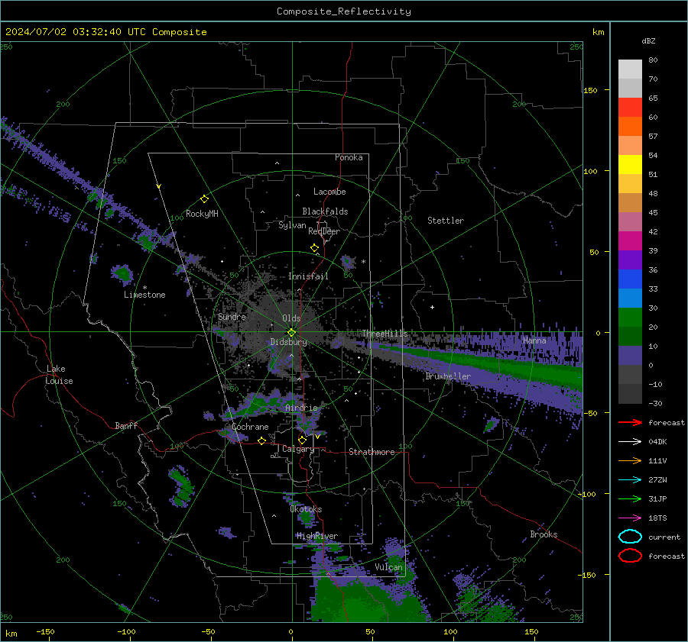Click the magenta 18TS arrow in the legend
This screenshot has height=642, width=688.
[x=630, y=518]
